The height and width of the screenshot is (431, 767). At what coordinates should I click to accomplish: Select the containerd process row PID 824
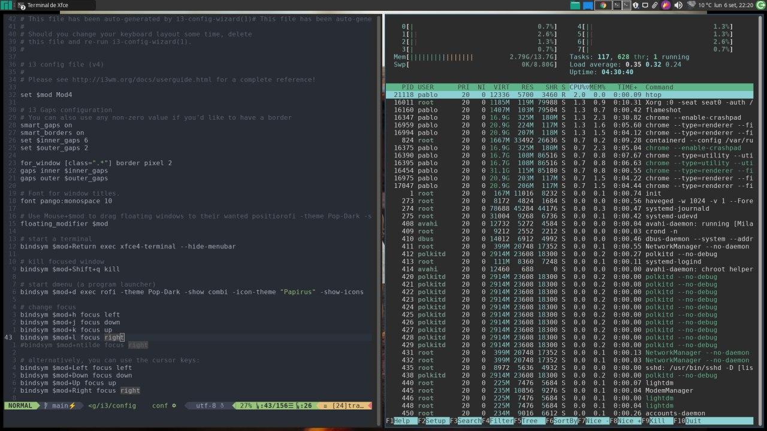click(x=569, y=140)
